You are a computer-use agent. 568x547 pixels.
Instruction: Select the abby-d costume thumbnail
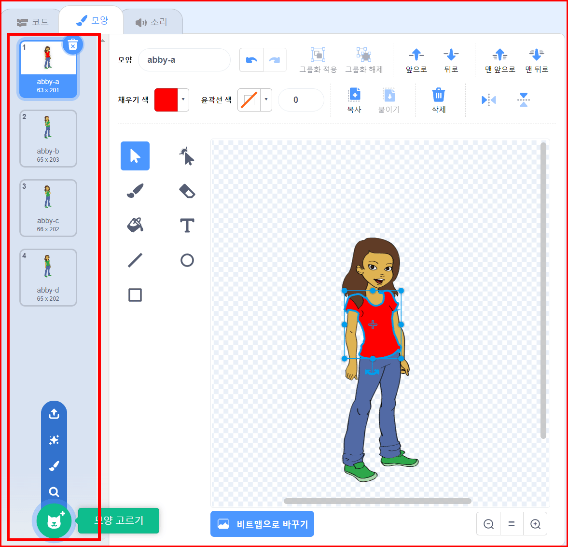click(x=48, y=278)
